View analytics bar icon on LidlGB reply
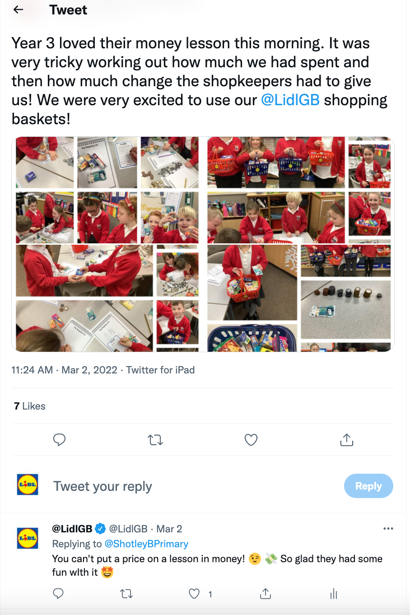410x615 pixels. coord(334,594)
